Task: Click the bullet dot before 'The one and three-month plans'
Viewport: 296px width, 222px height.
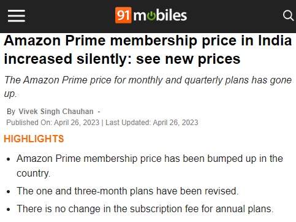Action: (9, 191)
